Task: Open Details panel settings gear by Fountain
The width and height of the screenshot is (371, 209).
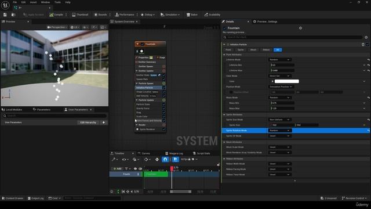Action: pyautogui.click(x=300, y=28)
